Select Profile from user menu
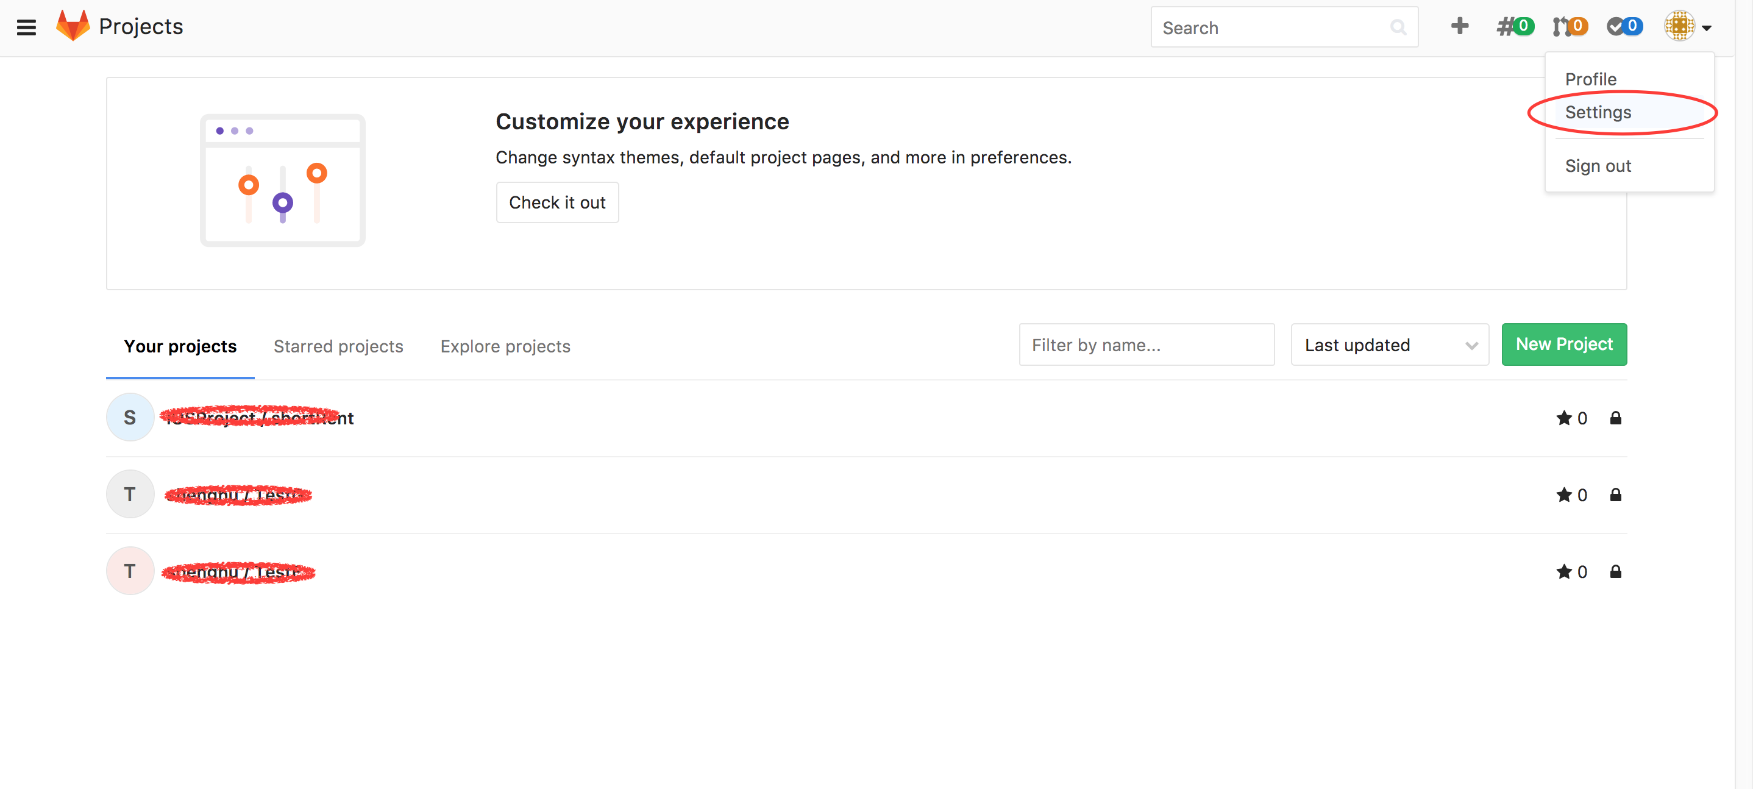1753x789 pixels. (x=1590, y=79)
